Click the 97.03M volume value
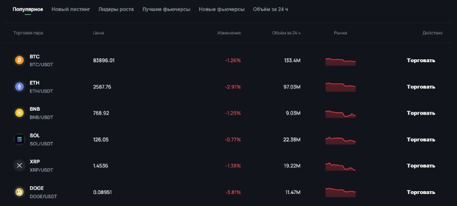457x206 pixels. pyautogui.click(x=292, y=87)
